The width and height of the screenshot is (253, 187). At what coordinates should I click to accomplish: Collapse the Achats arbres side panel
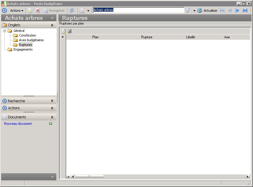click(x=52, y=18)
